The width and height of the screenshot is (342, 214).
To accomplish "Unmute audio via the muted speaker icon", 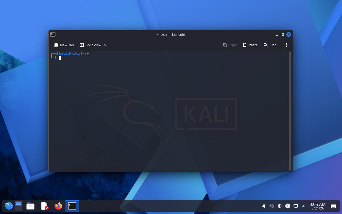I will coord(272,206).
